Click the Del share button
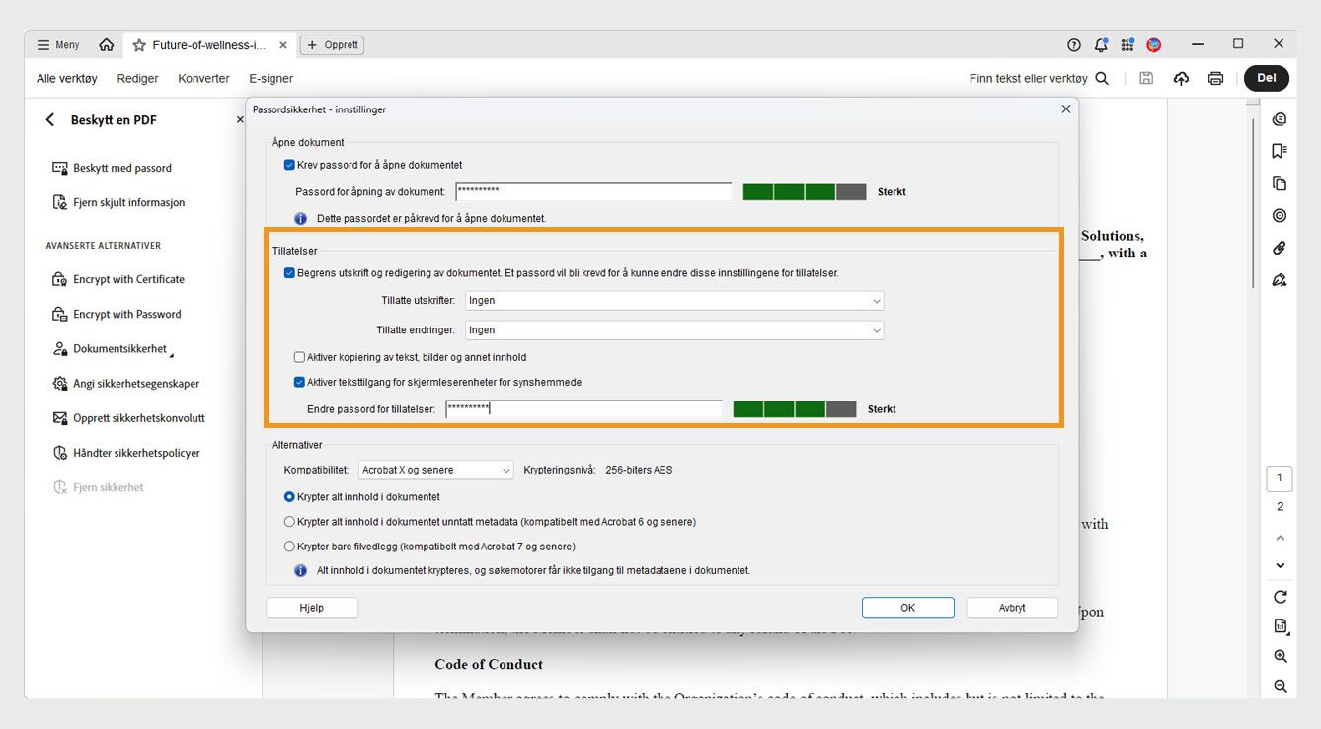1321x729 pixels. point(1267,79)
